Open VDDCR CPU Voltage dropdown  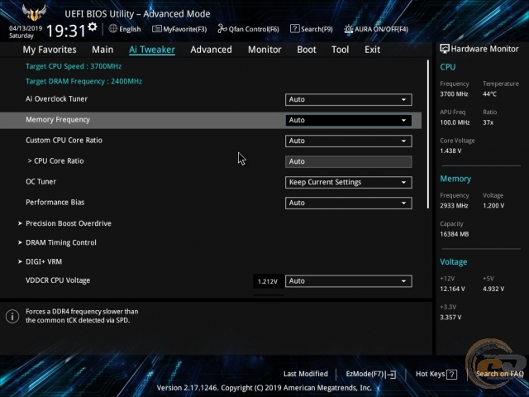pyautogui.click(x=349, y=281)
